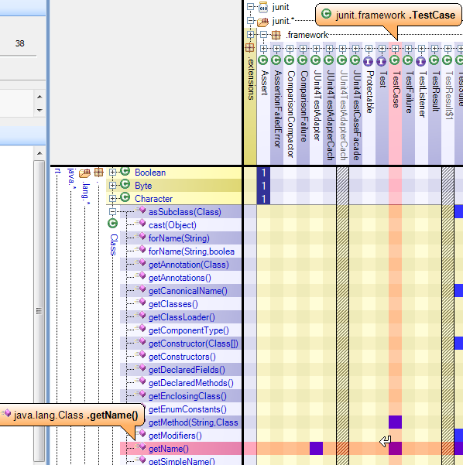Click the class icon next to Boolean row
The height and width of the screenshot is (465, 463).
point(125,171)
